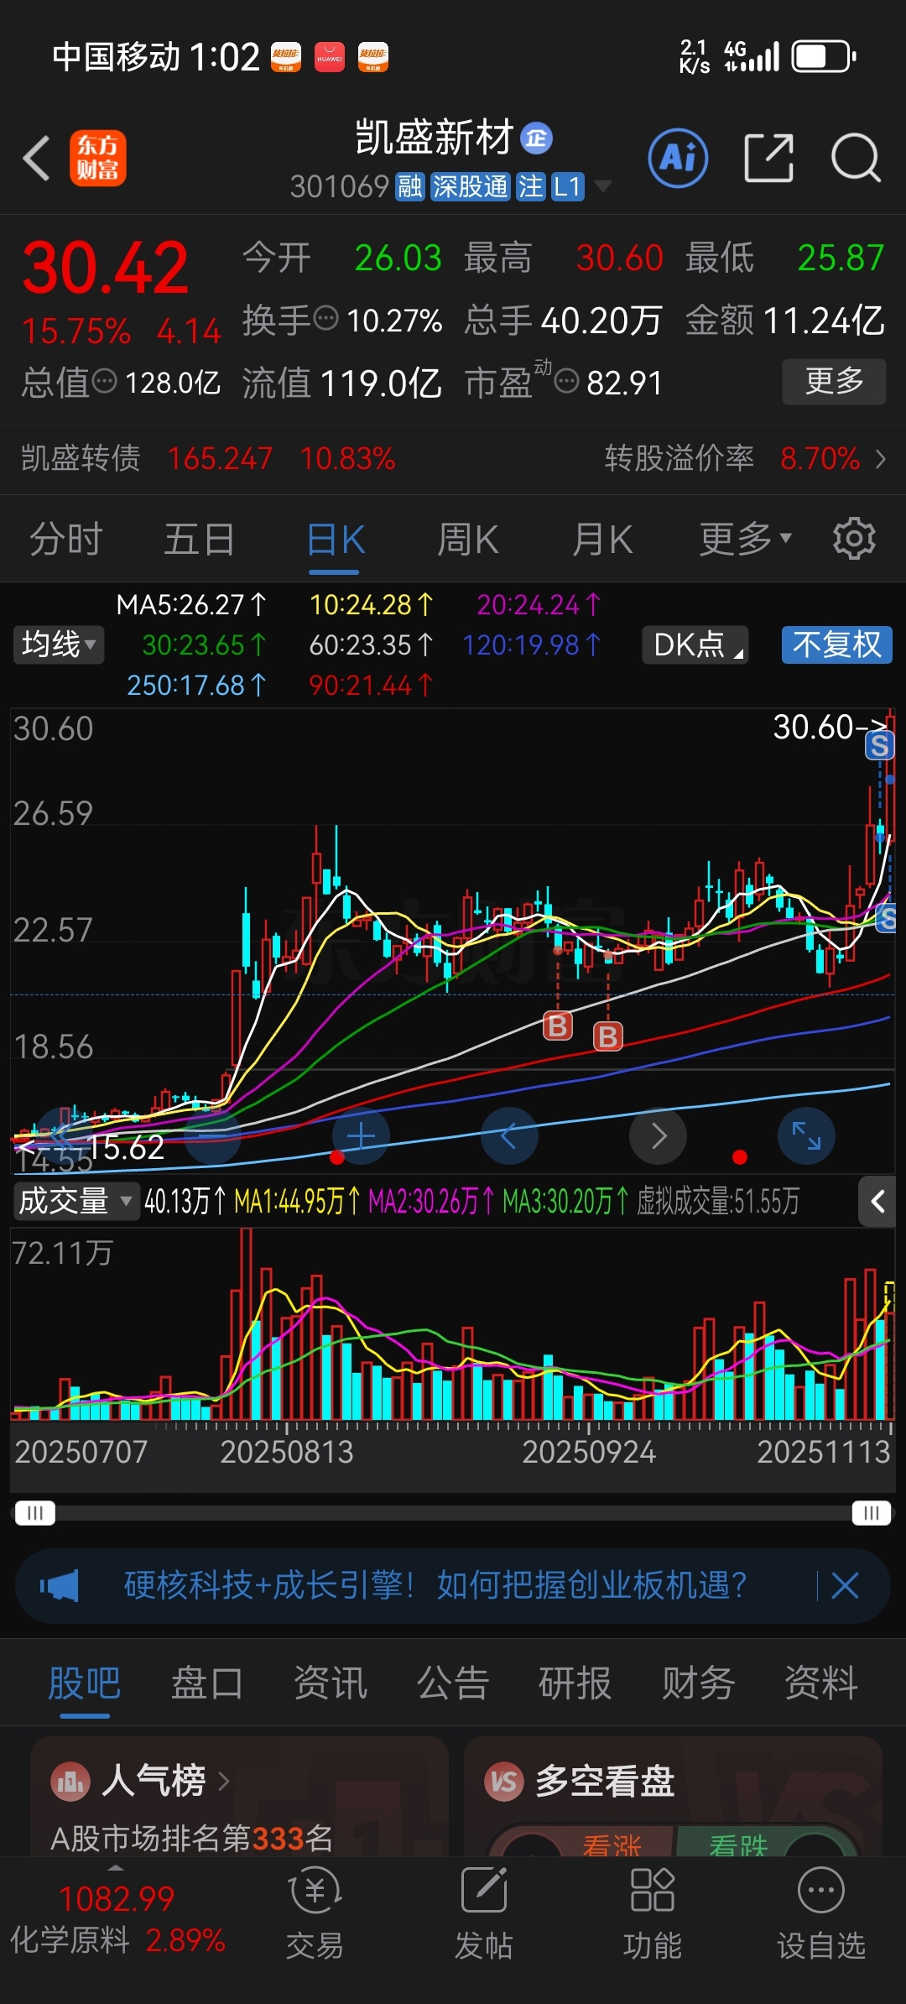The image size is (906, 2004).
Task: Move chart right with the right arrow
Action: [659, 1136]
